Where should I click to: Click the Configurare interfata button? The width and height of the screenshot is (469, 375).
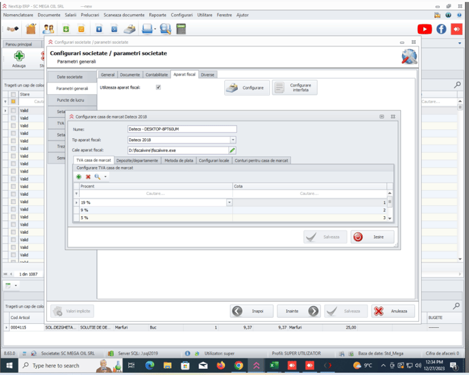click(x=294, y=87)
